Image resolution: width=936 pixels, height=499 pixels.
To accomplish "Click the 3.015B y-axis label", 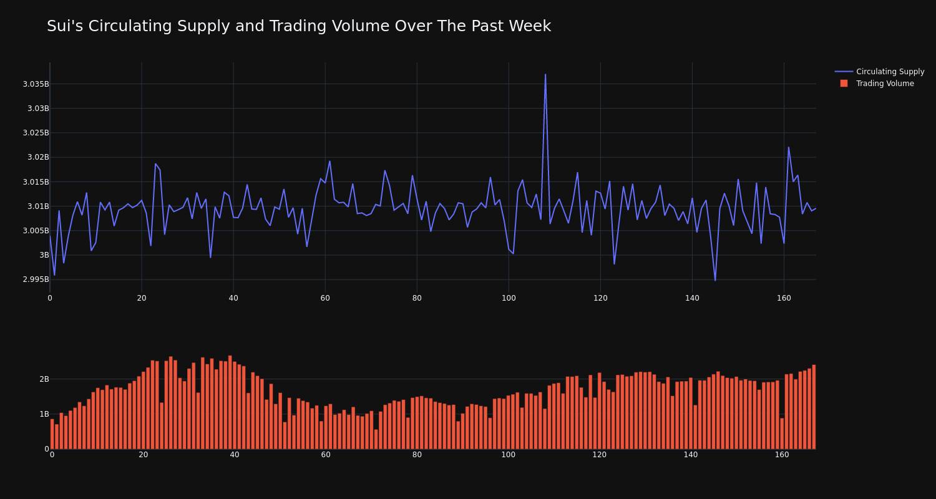I will click(x=36, y=182).
